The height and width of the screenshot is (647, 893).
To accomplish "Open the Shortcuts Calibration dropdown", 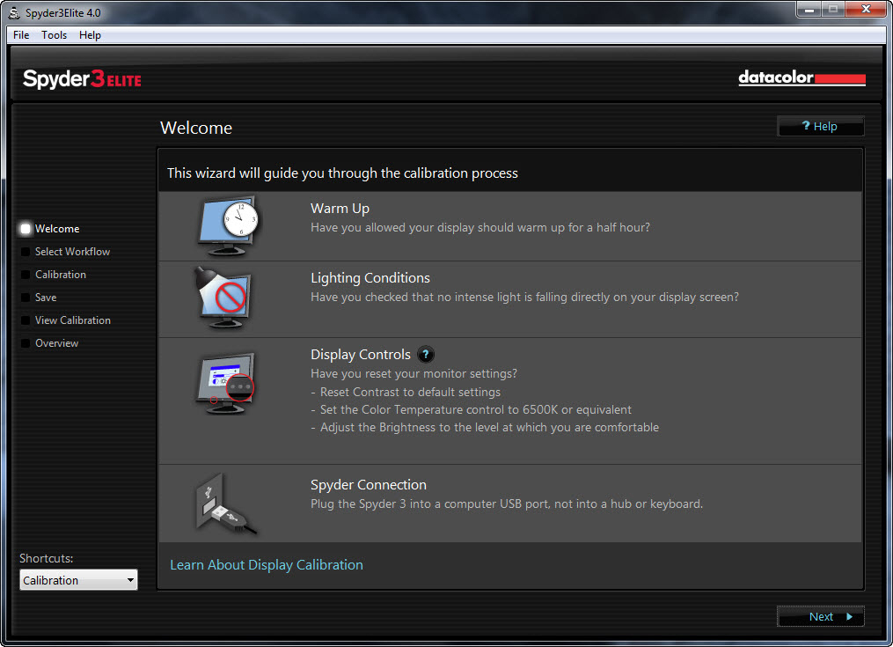I will pos(78,580).
